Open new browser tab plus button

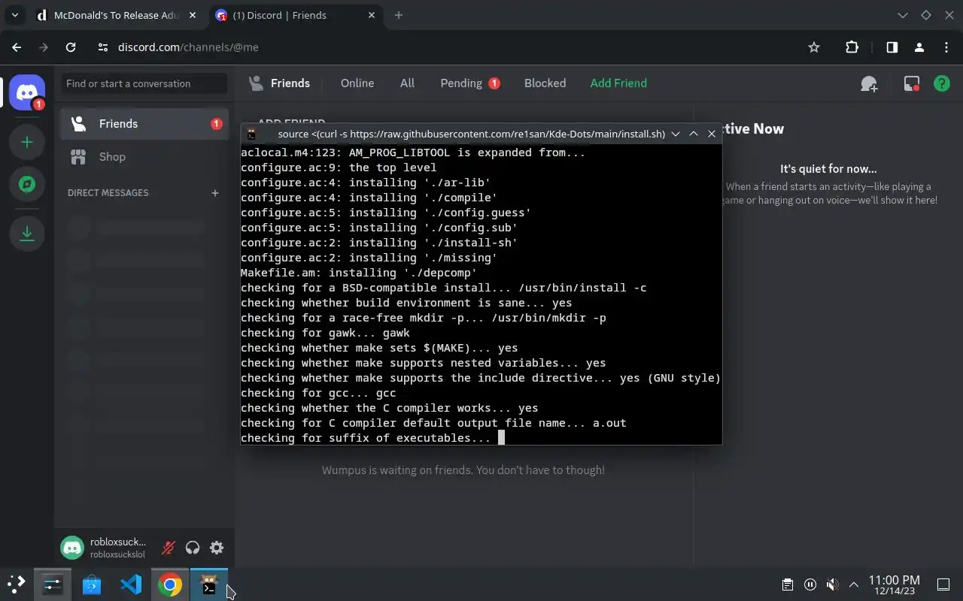point(399,15)
